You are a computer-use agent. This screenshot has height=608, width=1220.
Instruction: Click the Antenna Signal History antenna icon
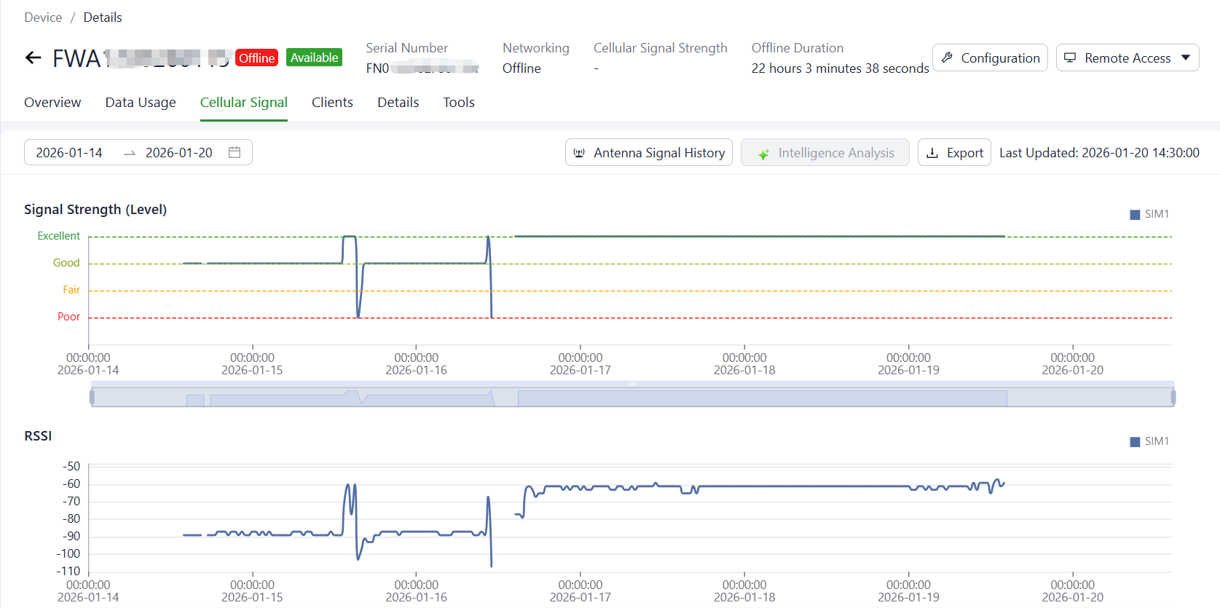tap(579, 153)
